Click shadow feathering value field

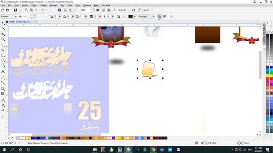coord(109,17)
